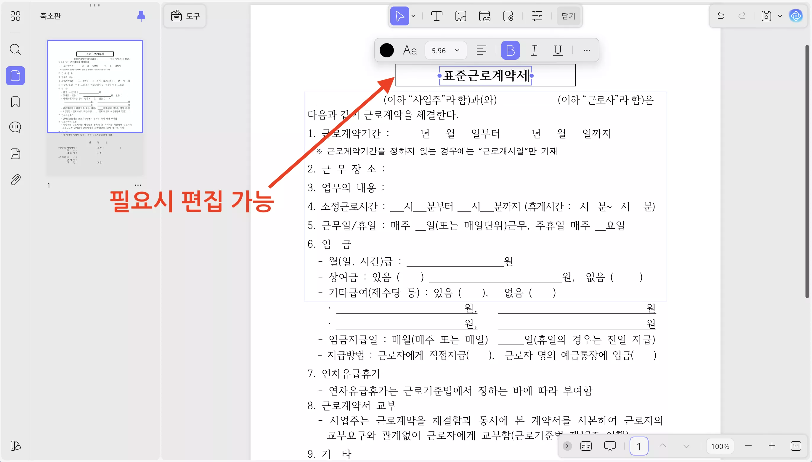Open the search panel in the sidebar
The height and width of the screenshot is (462, 812).
pos(15,49)
